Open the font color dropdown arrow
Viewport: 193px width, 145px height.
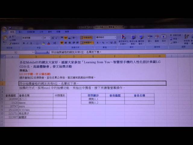[51, 43]
